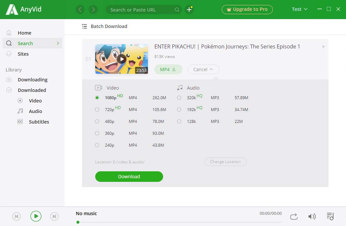Click the Change Location button
346x226 pixels.
(x=225, y=162)
